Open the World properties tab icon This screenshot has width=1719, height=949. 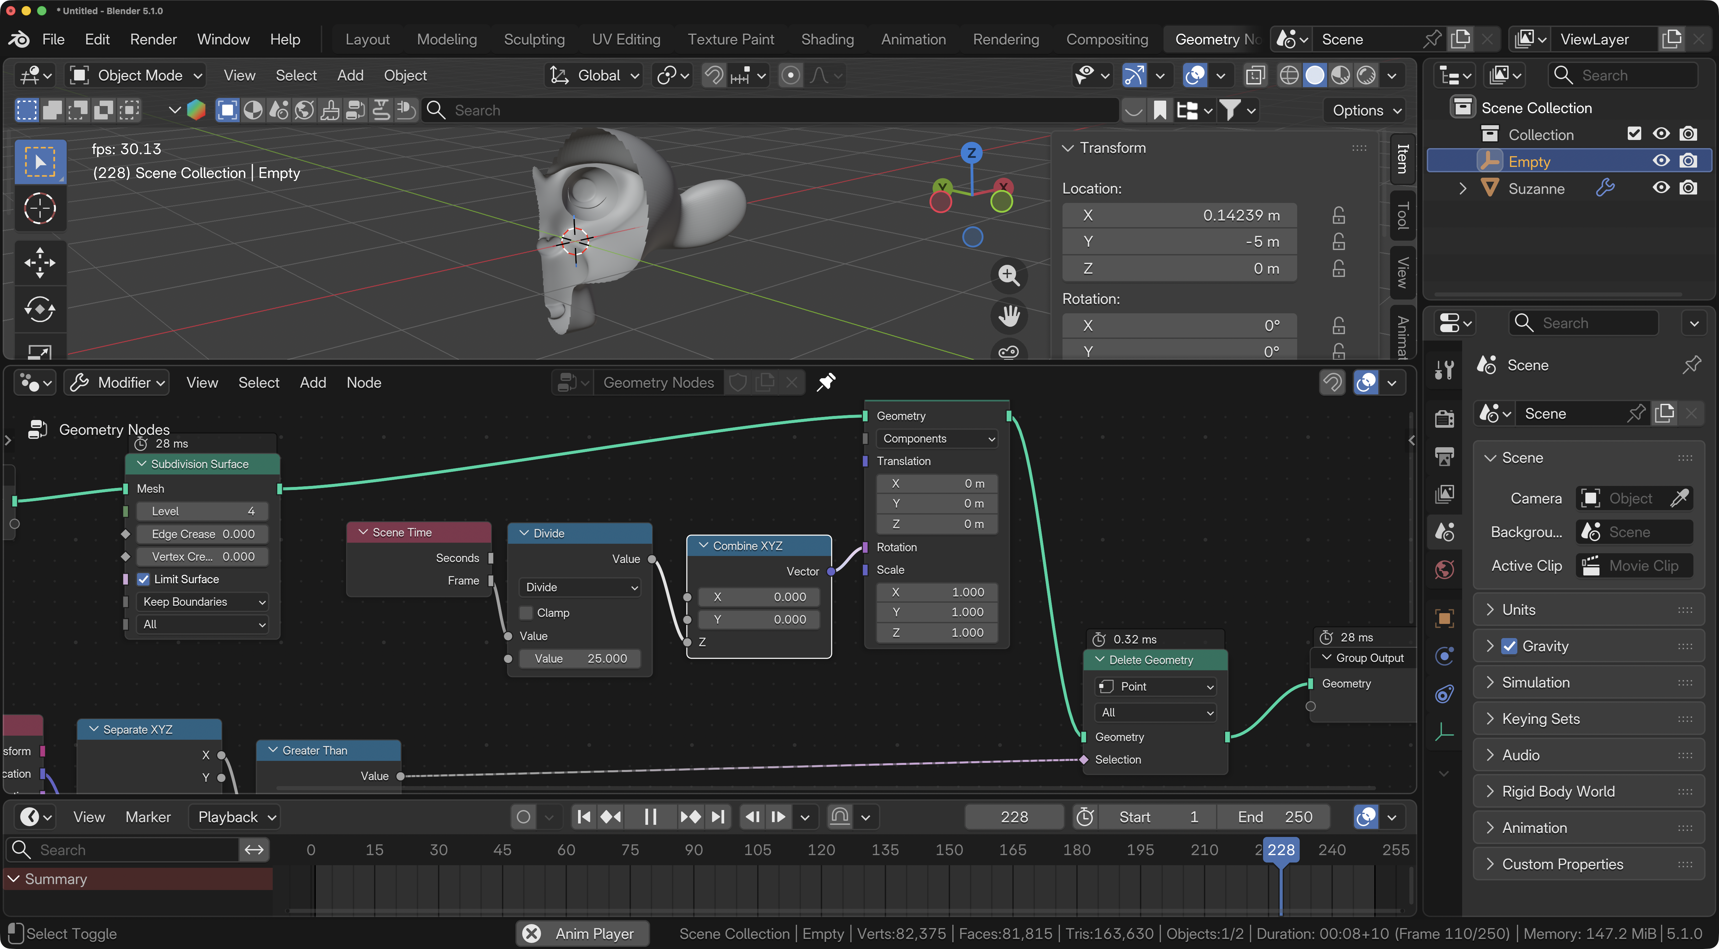(x=1445, y=569)
